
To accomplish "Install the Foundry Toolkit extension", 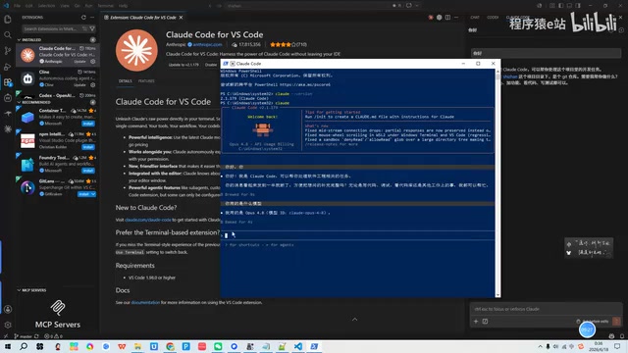I will pyautogui.click(x=88, y=171).
